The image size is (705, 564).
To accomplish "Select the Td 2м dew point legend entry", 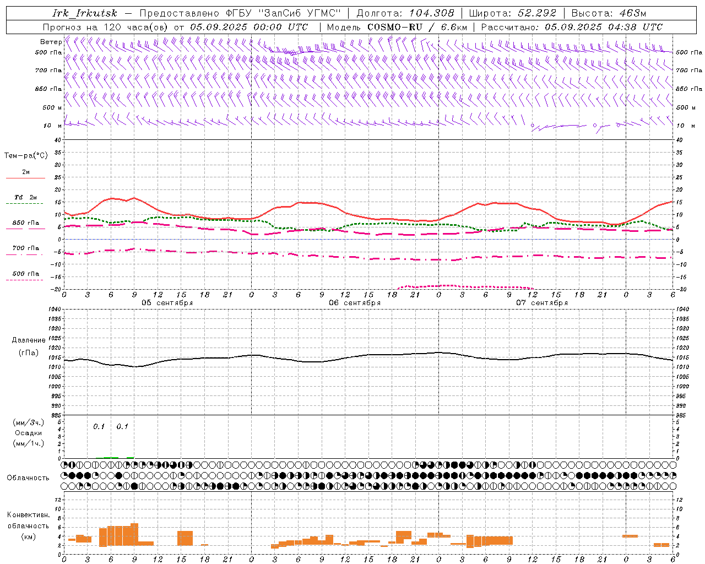I will coord(25,199).
